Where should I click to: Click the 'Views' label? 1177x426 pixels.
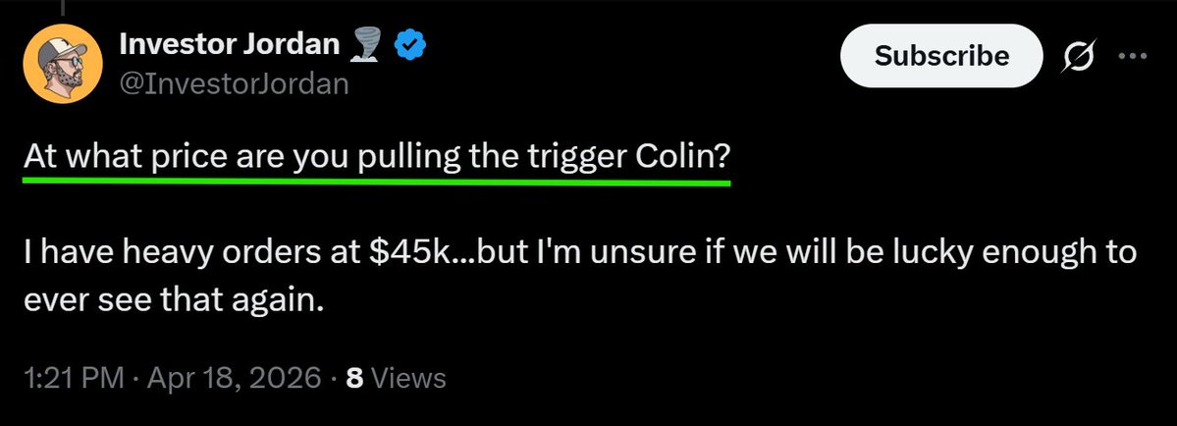407,377
